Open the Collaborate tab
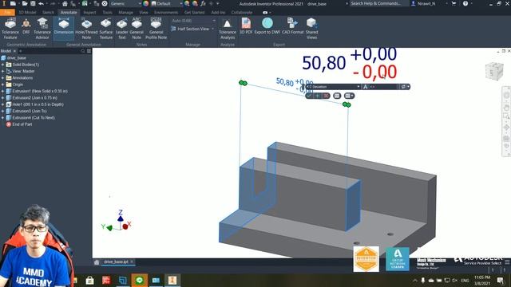The image size is (511, 287). coord(242,13)
